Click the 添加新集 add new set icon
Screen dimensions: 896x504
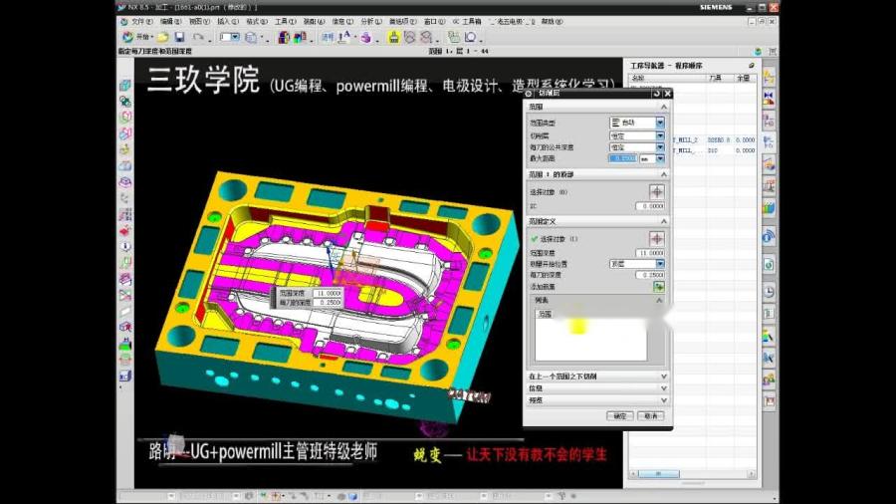657,286
